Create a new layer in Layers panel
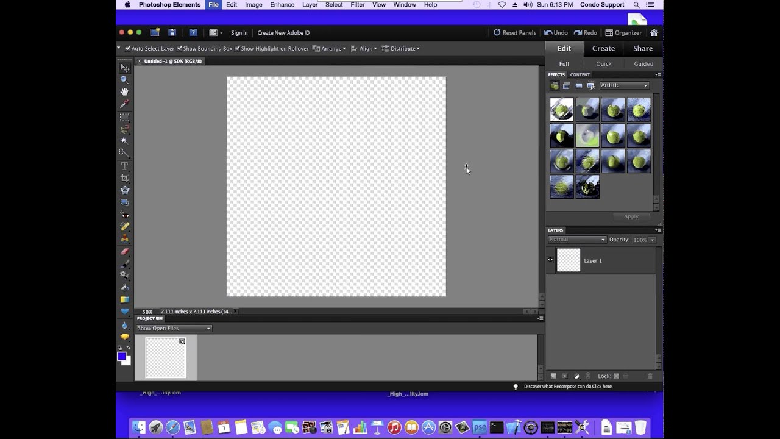This screenshot has width=780, height=439. tap(553, 376)
